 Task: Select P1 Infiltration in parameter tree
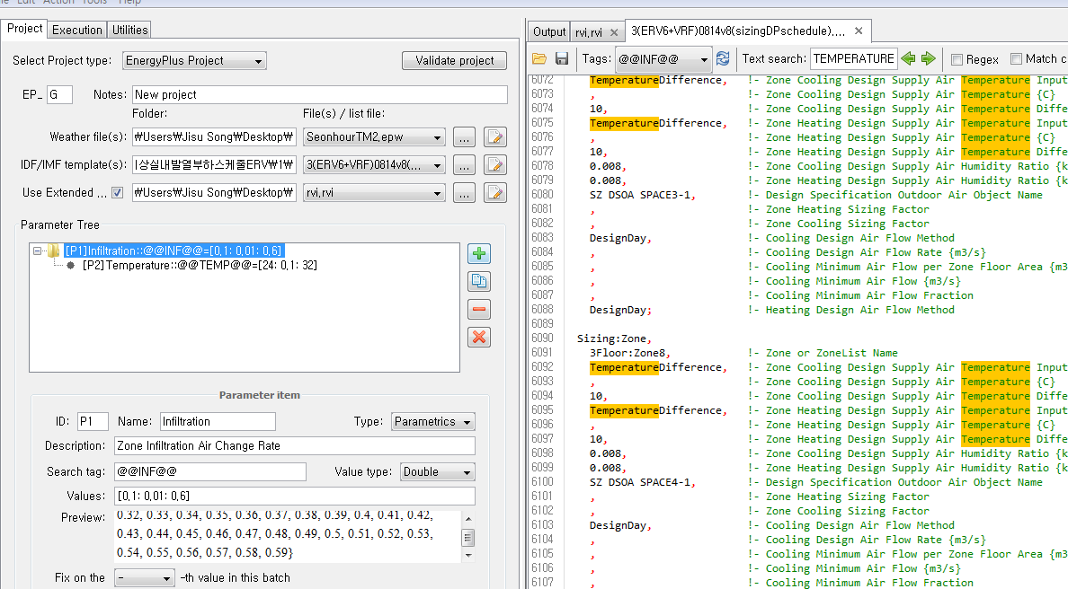tap(173, 251)
